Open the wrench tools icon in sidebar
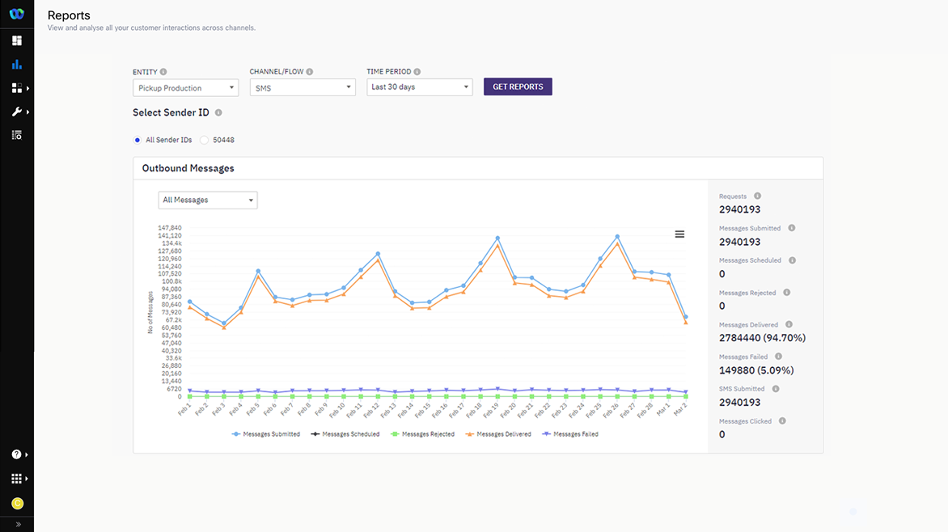The image size is (948, 532). pos(17,111)
